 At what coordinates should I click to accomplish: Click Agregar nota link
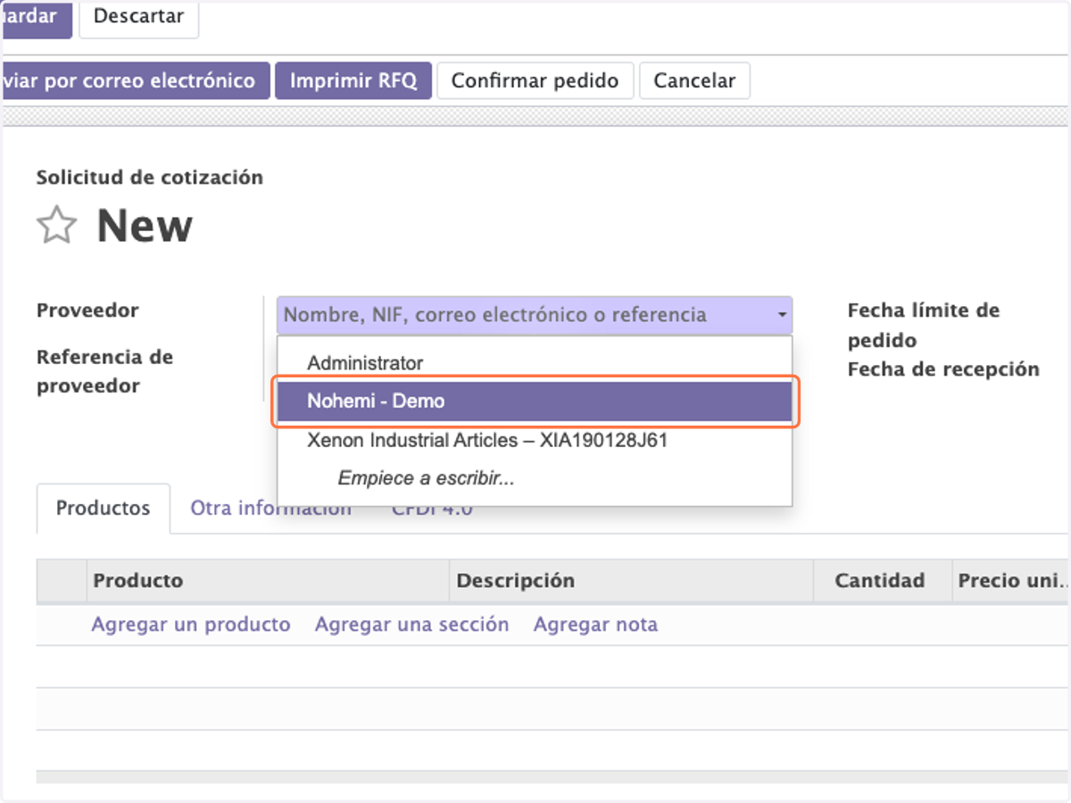click(x=595, y=625)
